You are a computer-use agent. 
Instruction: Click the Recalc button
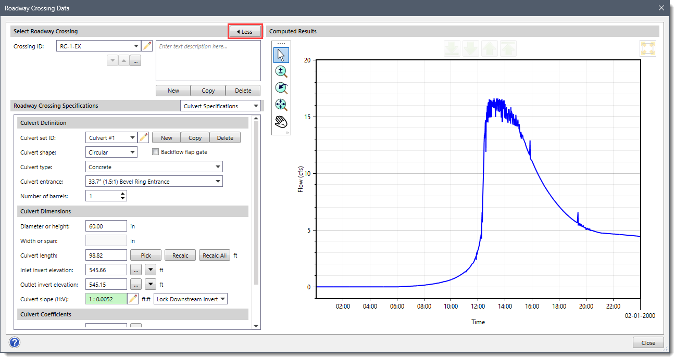point(180,255)
